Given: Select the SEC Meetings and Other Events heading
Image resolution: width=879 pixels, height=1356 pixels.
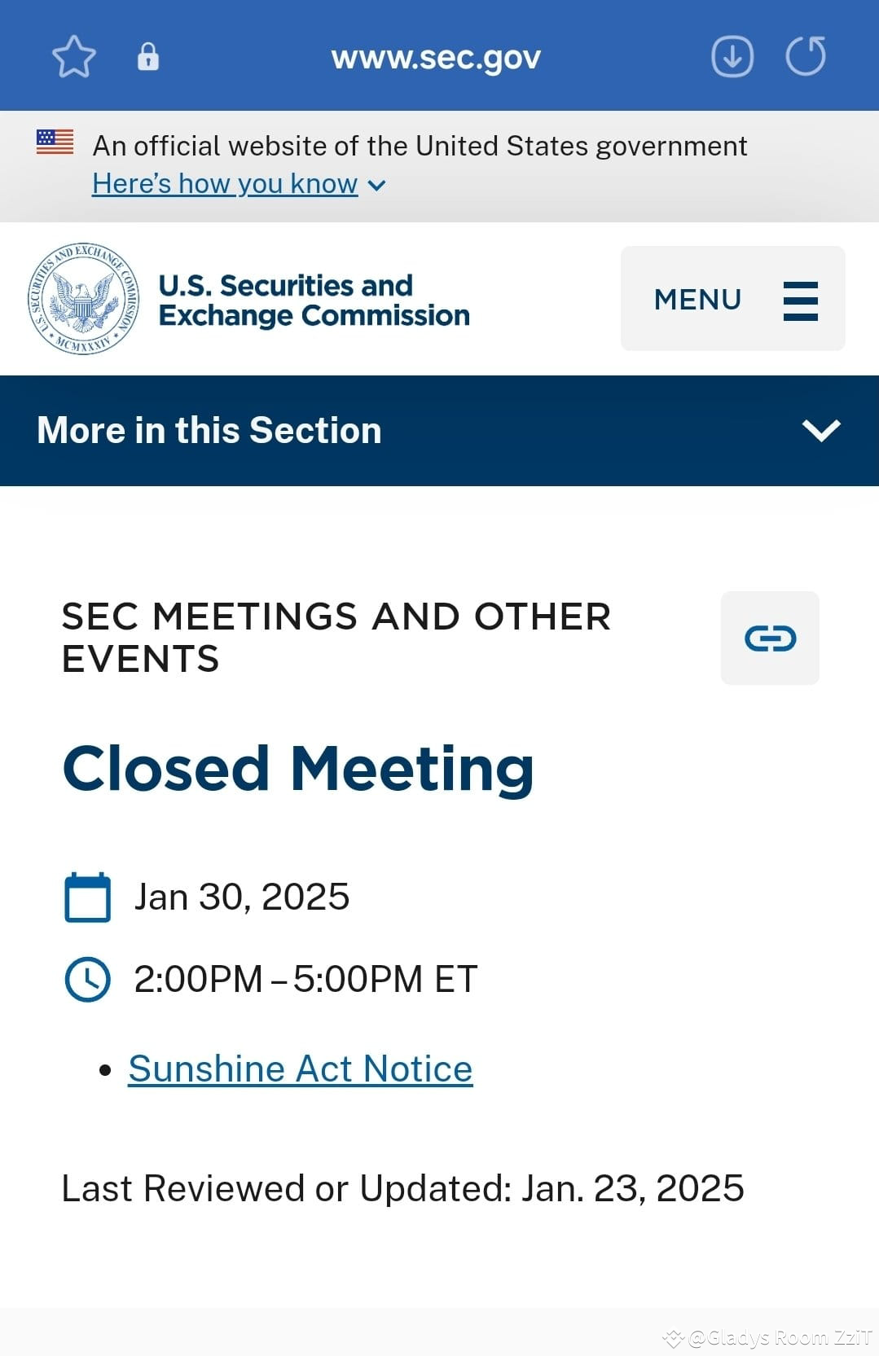Looking at the screenshot, I should point(336,638).
